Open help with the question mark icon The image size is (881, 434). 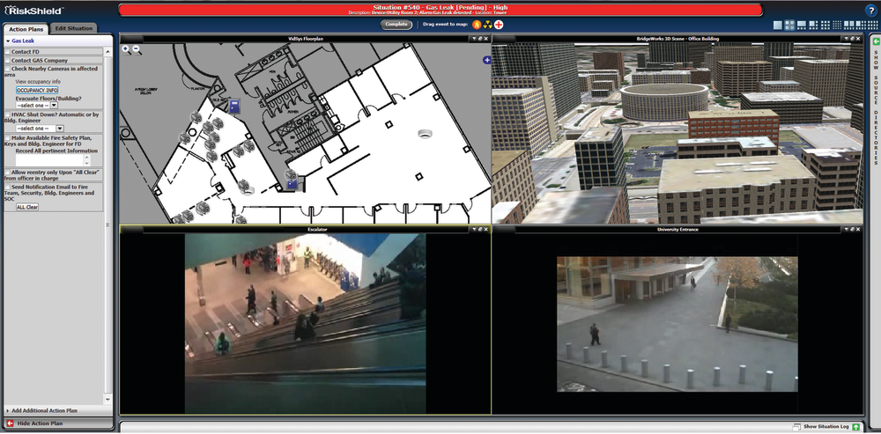(870, 10)
